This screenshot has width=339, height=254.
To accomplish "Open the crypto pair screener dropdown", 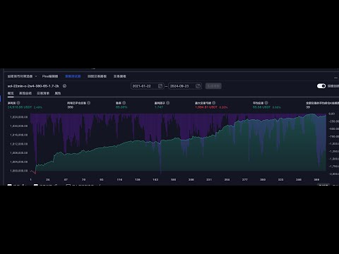I will (22, 76).
